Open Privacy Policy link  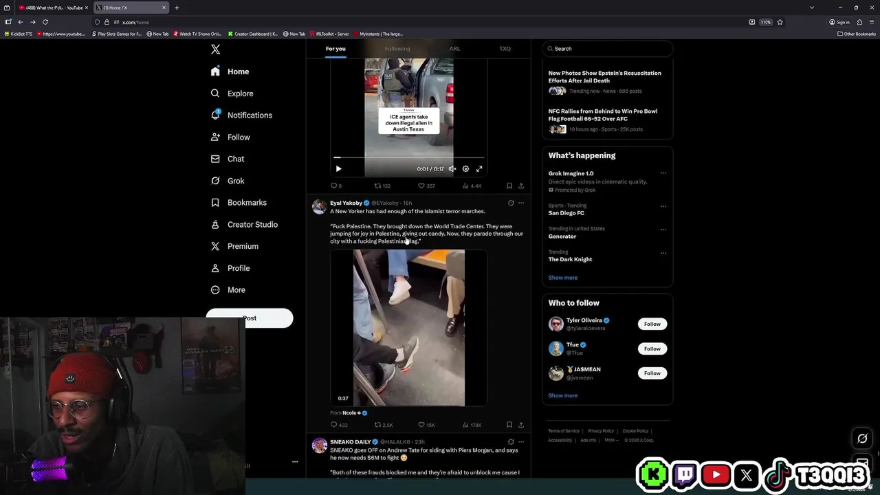pos(601,431)
